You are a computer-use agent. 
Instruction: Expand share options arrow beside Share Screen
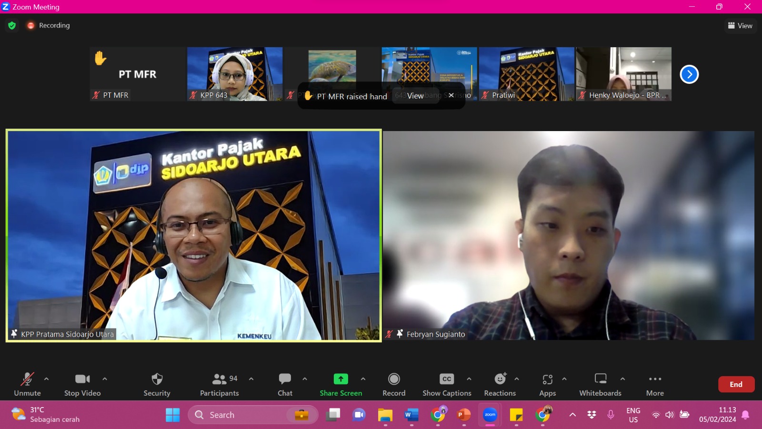(x=363, y=379)
